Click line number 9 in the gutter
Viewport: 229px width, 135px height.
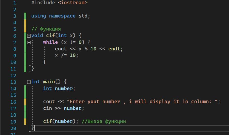15,56
